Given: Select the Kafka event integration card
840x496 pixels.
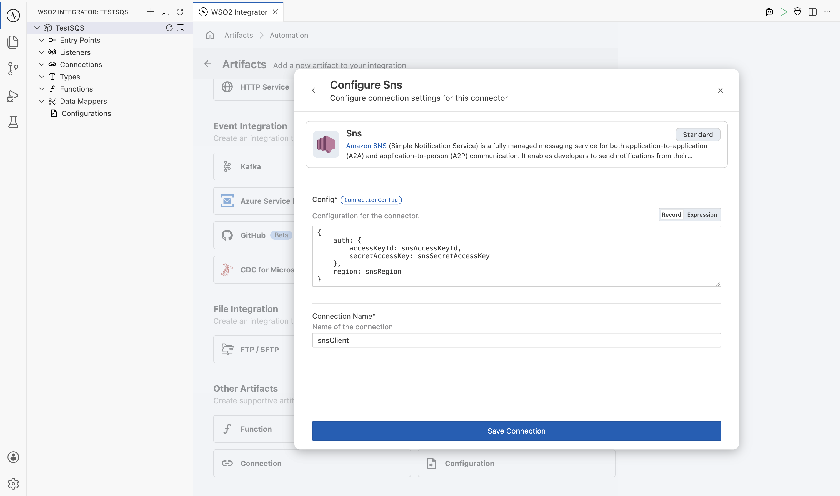Looking at the screenshot, I should point(254,166).
